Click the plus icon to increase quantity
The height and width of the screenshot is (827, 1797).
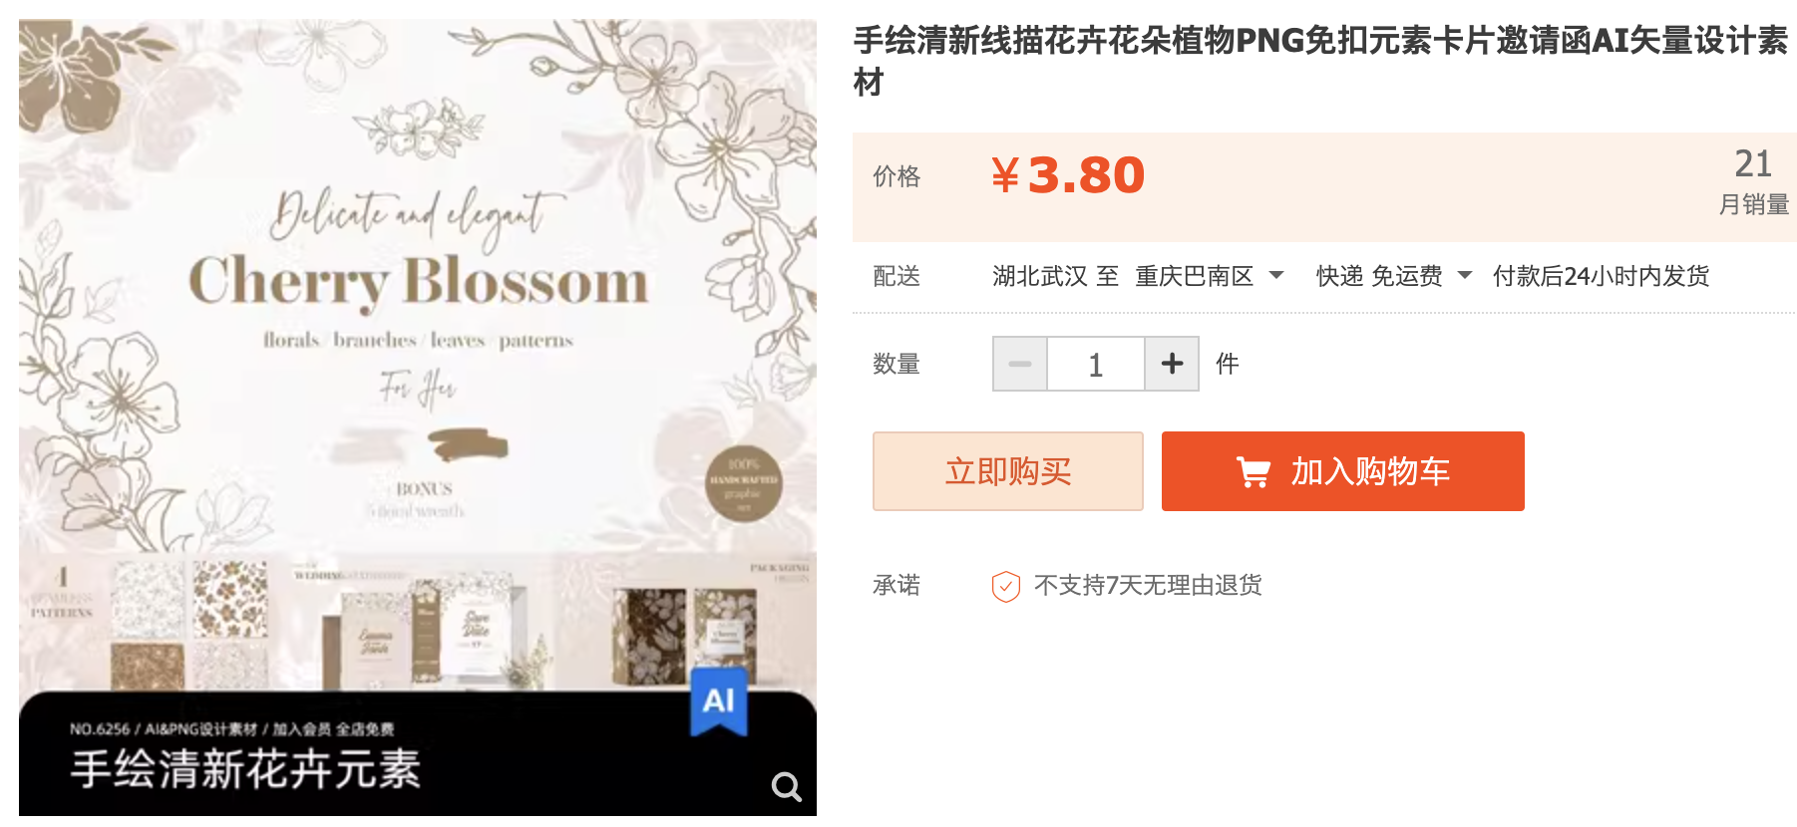[1172, 364]
